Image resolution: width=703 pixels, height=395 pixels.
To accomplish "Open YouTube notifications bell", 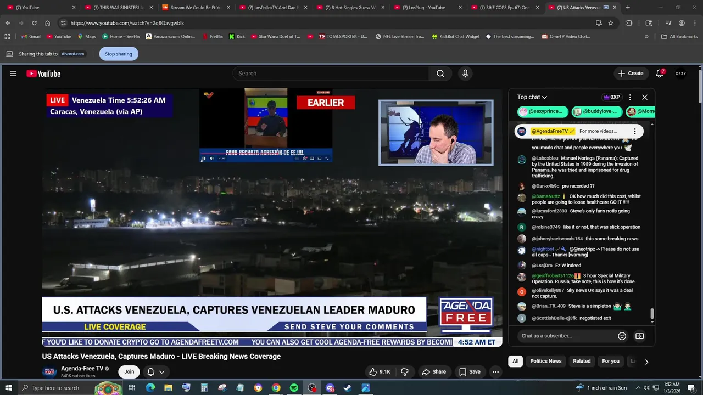I will (660, 74).
